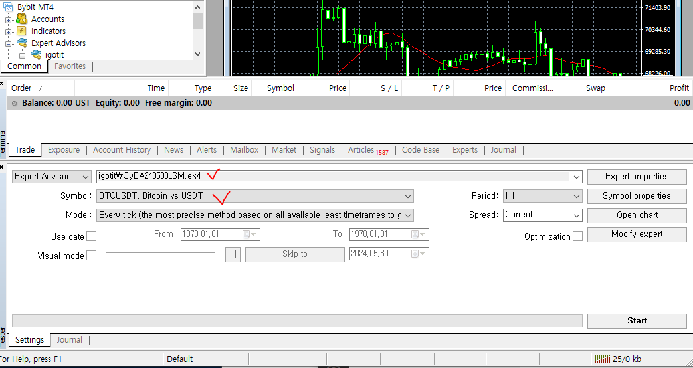Close the Tester panel
This screenshot has width=693, height=368.
[2, 167]
